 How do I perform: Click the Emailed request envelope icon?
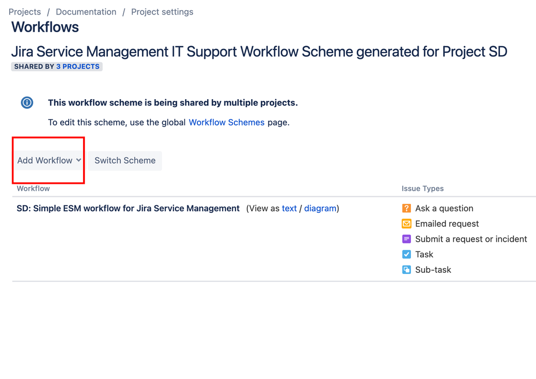point(407,224)
